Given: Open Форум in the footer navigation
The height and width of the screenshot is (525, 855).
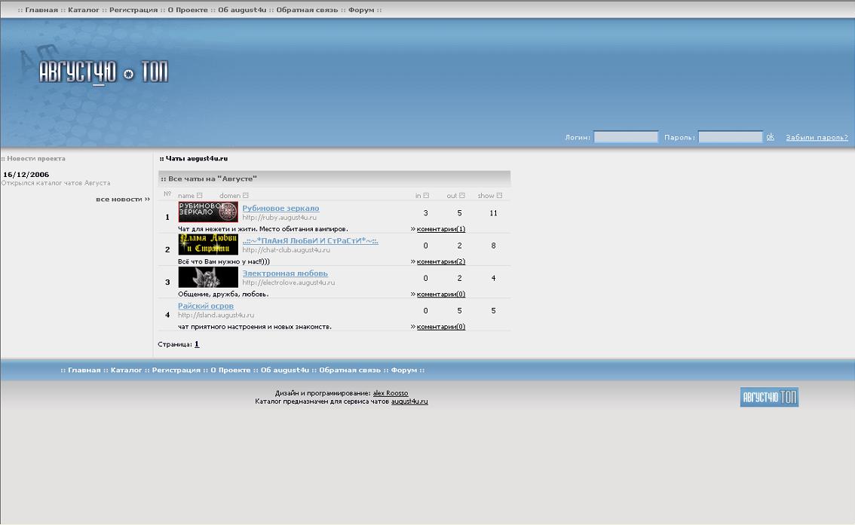Looking at the screenshot, I should click(404, 370).
